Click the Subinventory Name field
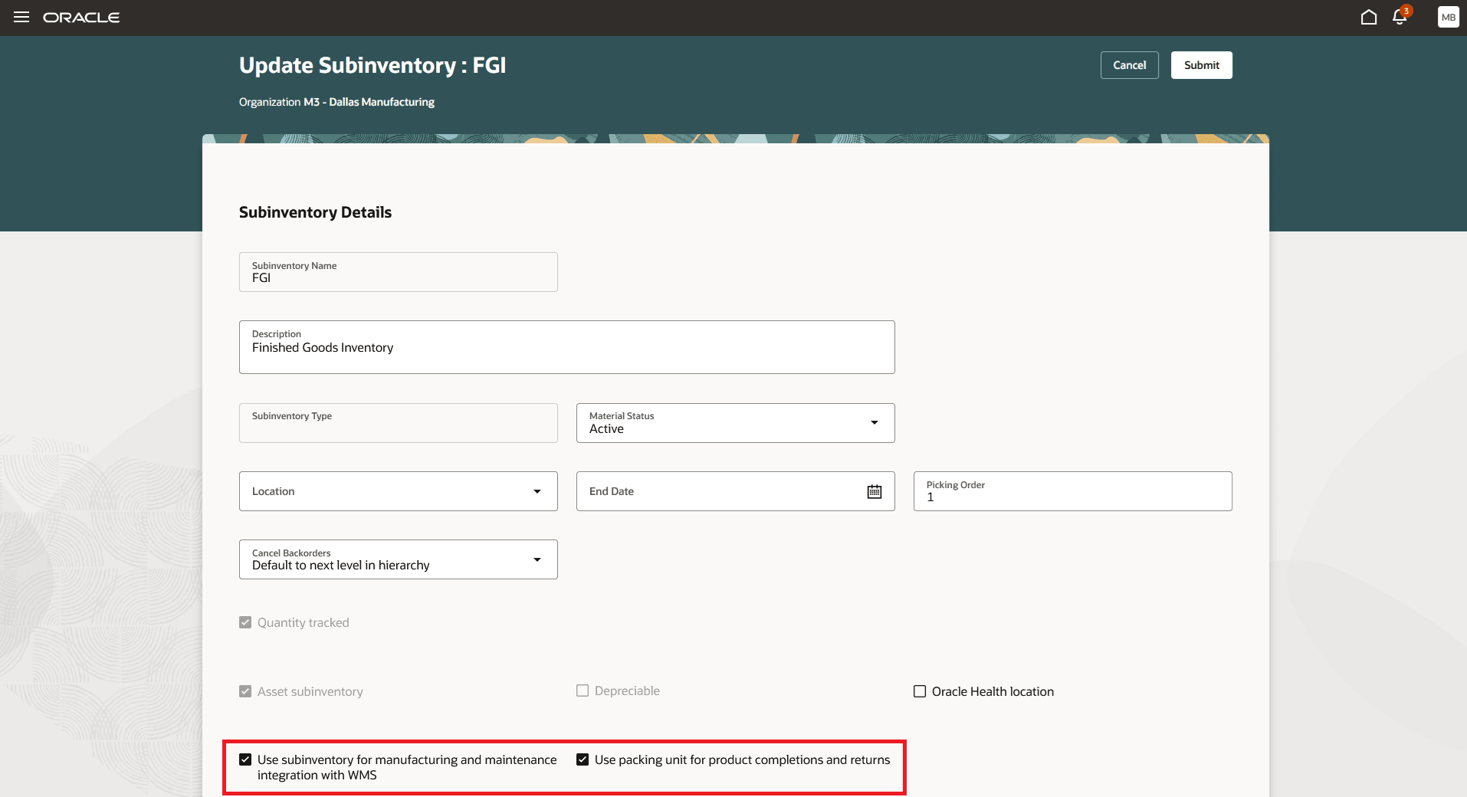1467x797 pixels. point(398,272)
